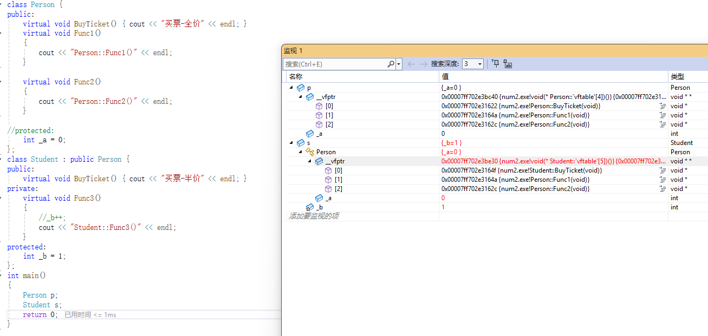Click the field icon beside s's _a
This screenshot has height=336, width=708.
tap(319, 198)
